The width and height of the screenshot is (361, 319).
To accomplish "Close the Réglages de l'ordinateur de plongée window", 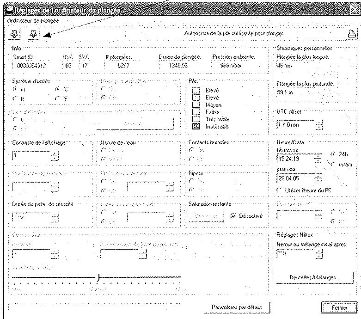I will [x=355, y=9].
